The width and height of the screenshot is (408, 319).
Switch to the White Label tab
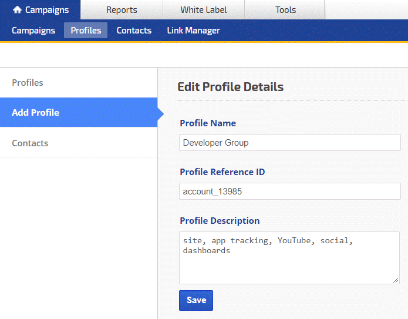(x=203, y=10)
